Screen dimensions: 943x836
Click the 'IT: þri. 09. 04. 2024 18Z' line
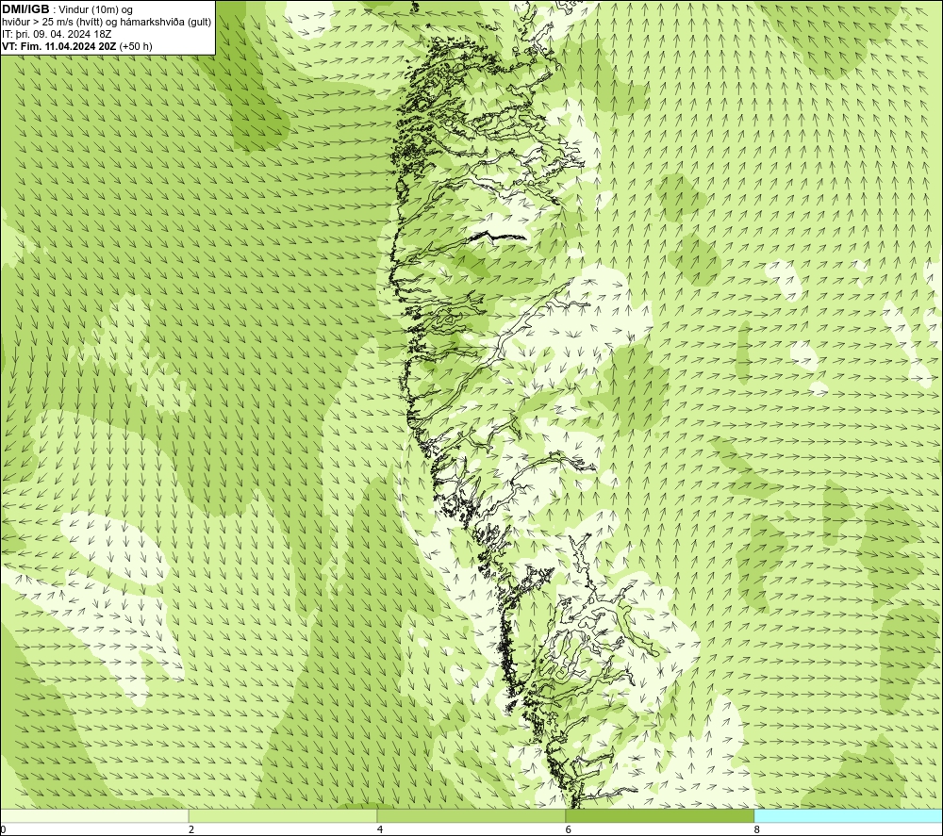point(57,34)
